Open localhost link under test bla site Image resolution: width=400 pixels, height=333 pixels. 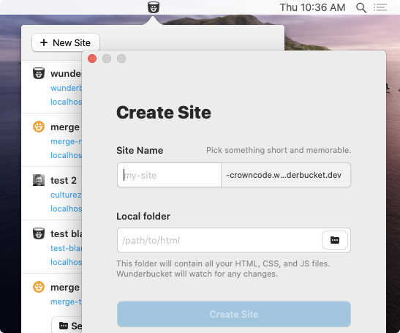(x=66, y=262)
